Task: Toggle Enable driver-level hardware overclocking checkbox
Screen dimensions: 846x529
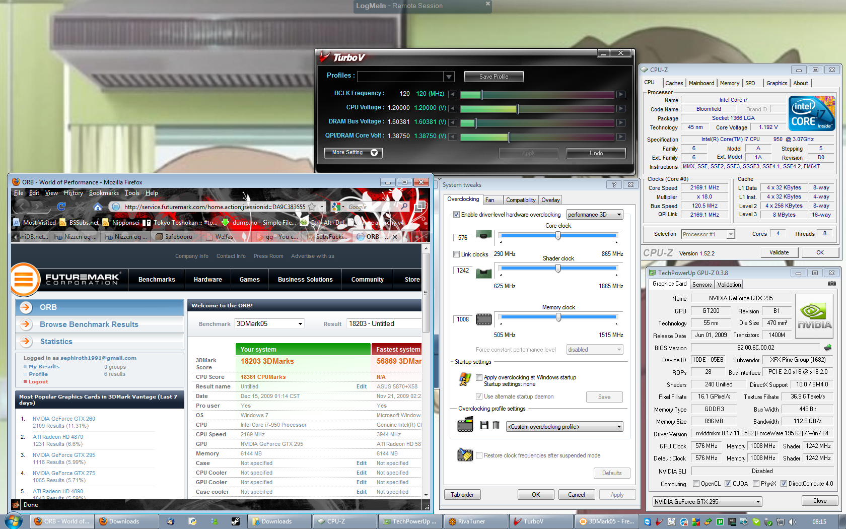Action: pos(456,215)
